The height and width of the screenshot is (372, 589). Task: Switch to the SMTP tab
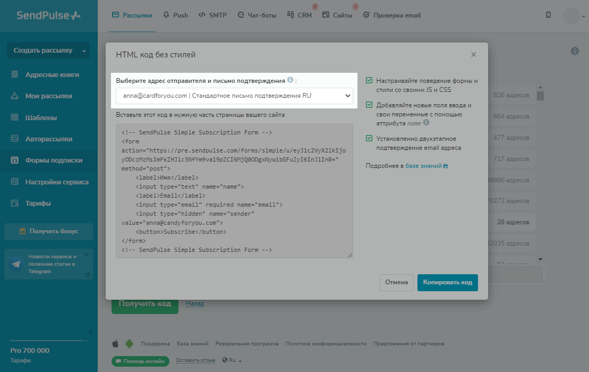click(212, 15)
